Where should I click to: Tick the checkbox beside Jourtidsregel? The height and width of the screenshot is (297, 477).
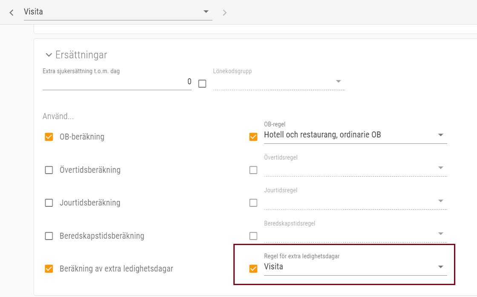pos(253,203)
